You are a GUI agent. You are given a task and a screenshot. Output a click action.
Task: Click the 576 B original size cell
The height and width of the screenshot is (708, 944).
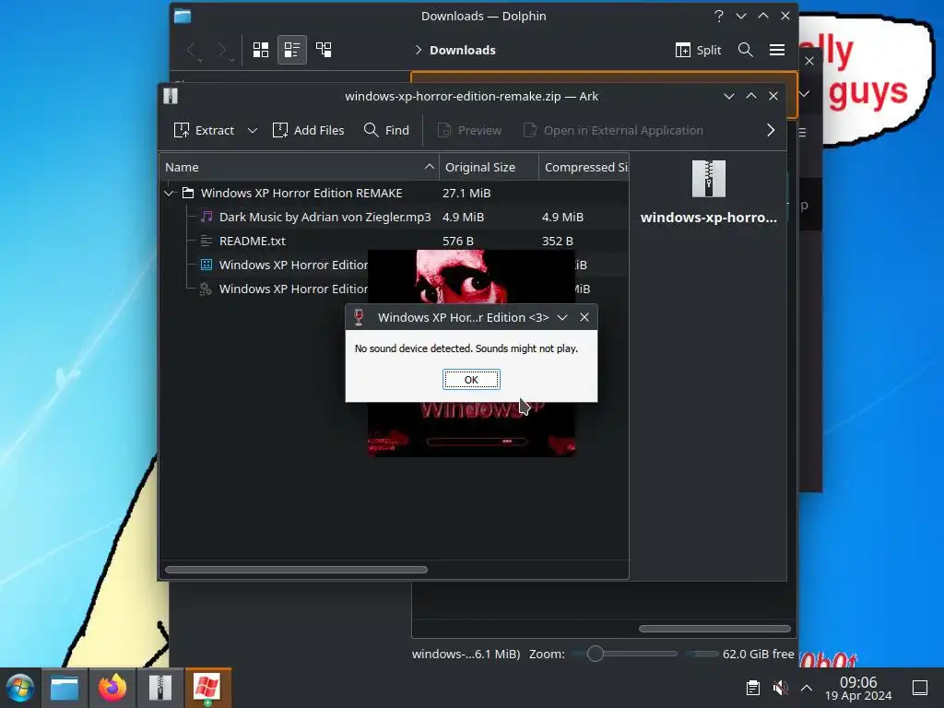point(458,241)
